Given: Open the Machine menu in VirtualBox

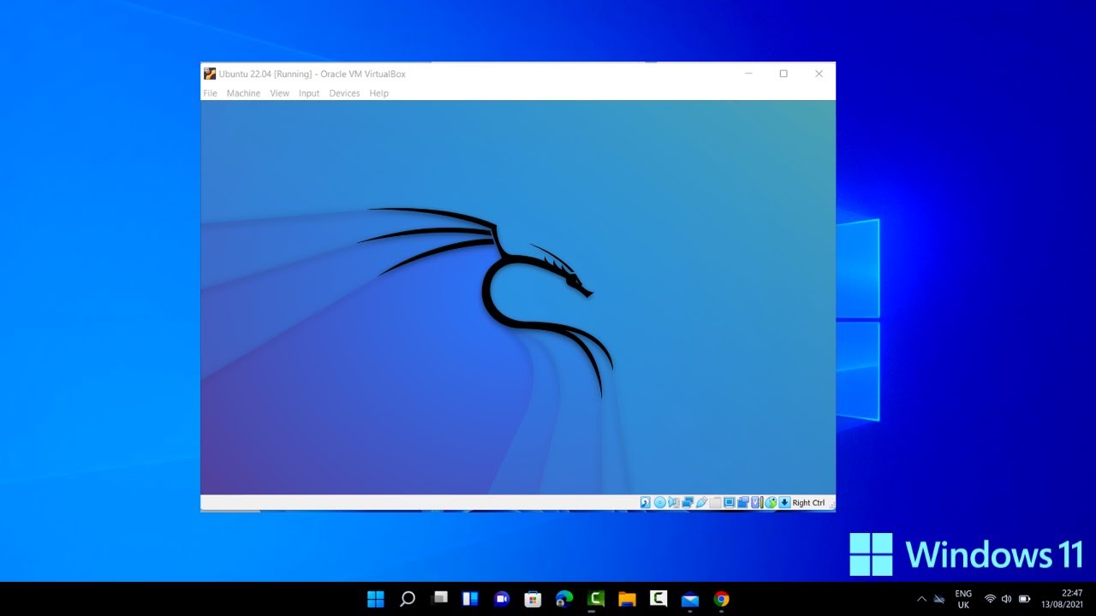Looking at the screenshot, I should [x=243, y=93].
